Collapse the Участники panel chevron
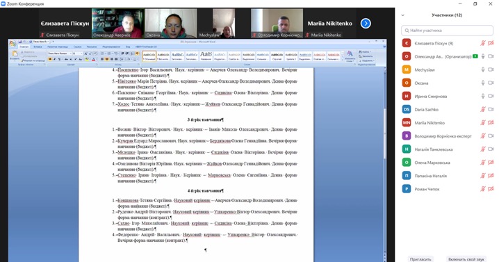Image resolution: width=499 pixels, height=262 pixels. 403,15
